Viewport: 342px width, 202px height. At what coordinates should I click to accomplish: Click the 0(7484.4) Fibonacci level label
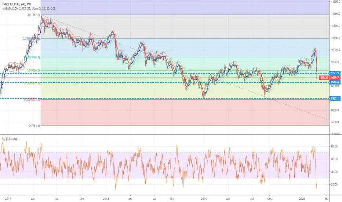click(34, 126)
